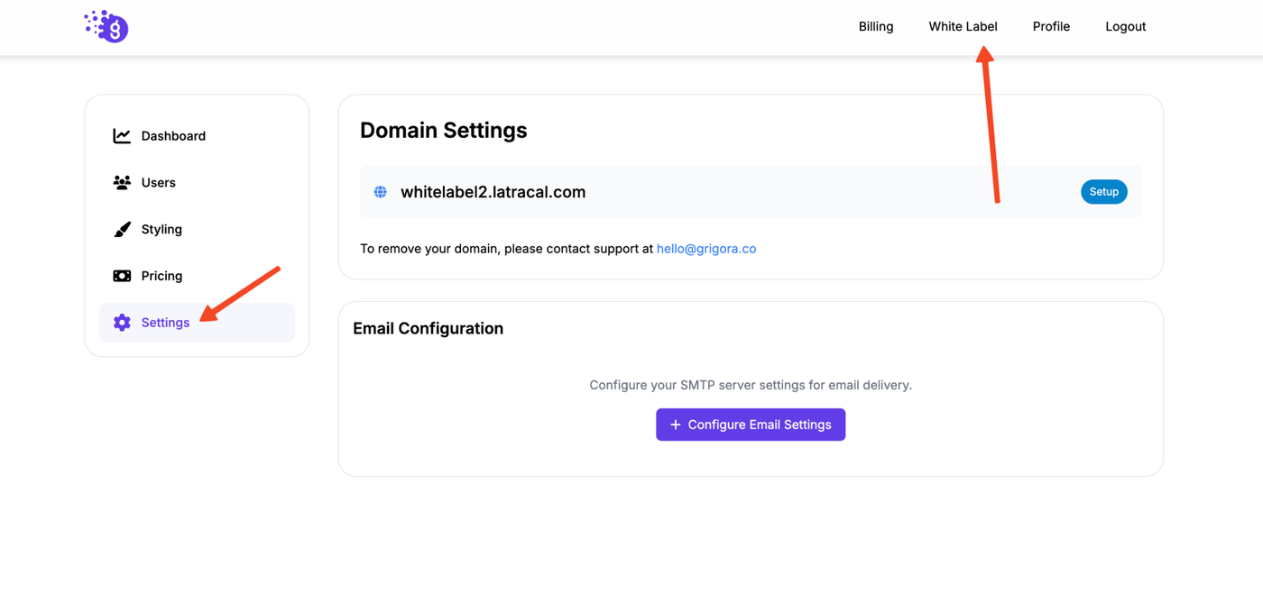Click the globe icon beside the domain
The width and height of the screenshot is (1263, 594).
381,192
